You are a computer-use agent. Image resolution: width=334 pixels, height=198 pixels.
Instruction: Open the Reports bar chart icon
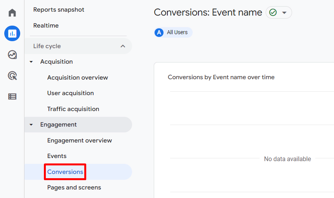coord(12,33)
